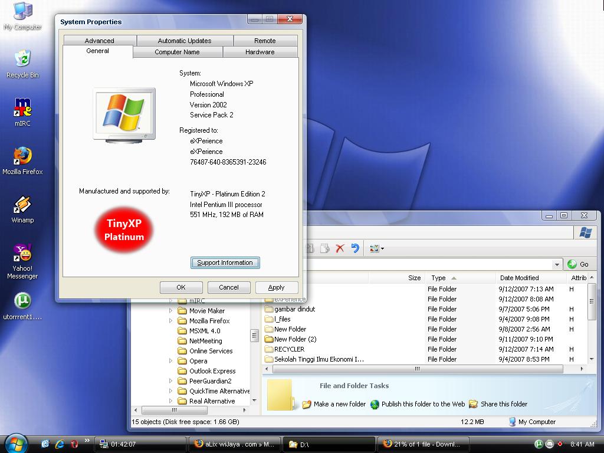
Task: Expand the Outlook Express folder node
Action: [182, 371]
